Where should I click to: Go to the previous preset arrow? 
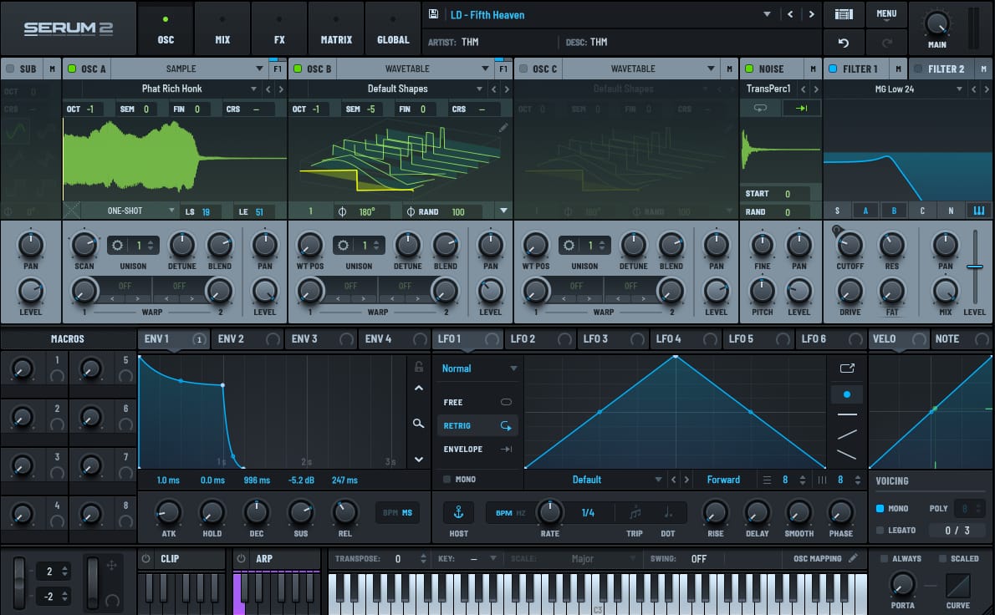790,14
